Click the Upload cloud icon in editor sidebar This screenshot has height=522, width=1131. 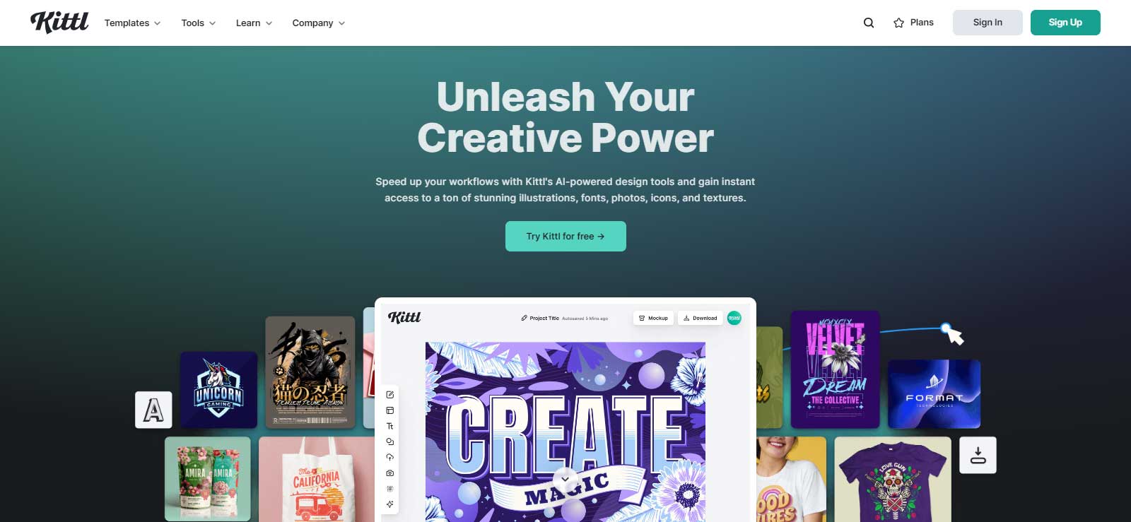[389, 457]
